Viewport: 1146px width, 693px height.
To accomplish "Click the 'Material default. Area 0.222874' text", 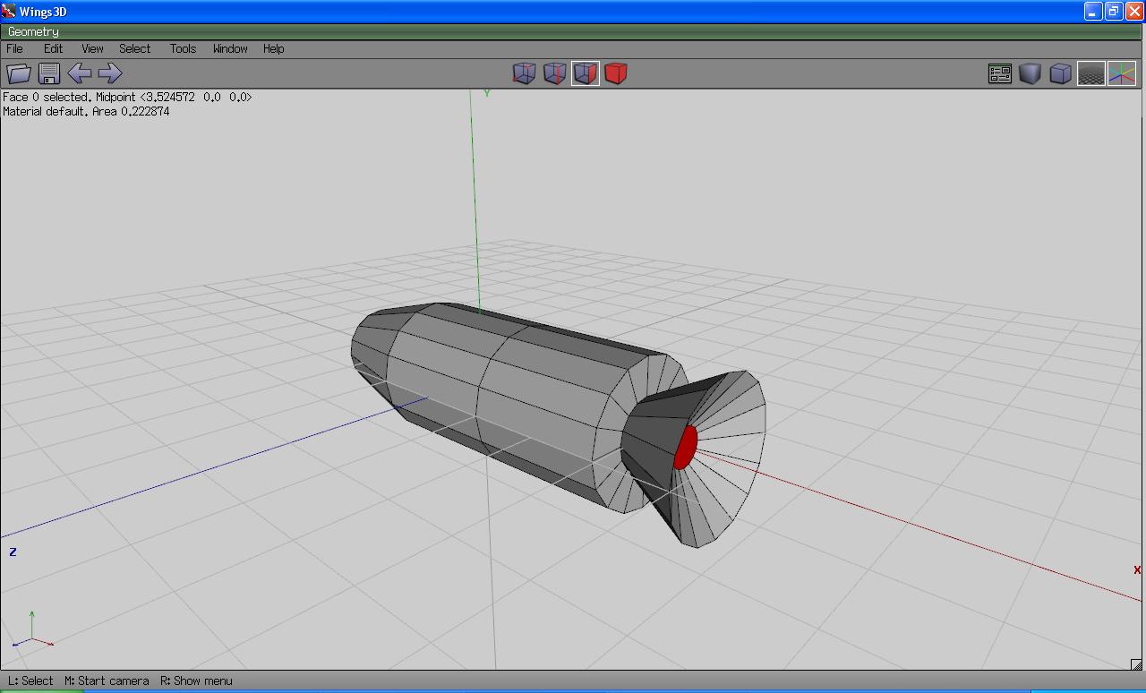I will (x=86, y=111).
